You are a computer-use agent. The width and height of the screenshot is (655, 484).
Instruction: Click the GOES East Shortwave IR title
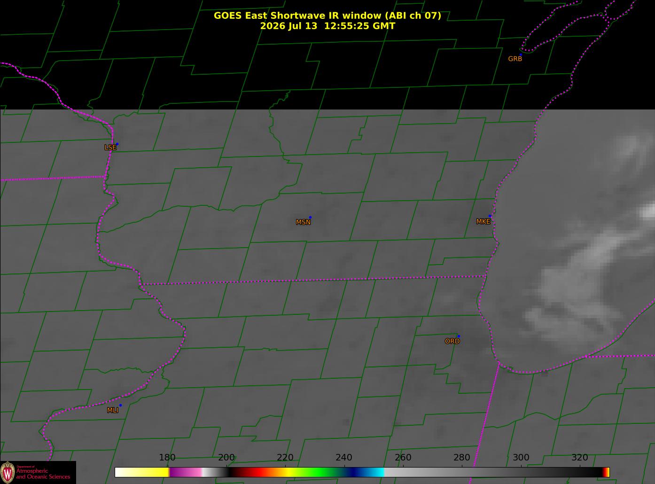[327, 16]
